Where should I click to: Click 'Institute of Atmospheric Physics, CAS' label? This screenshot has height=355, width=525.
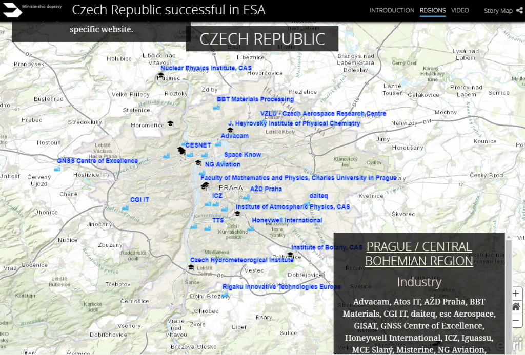293,207
